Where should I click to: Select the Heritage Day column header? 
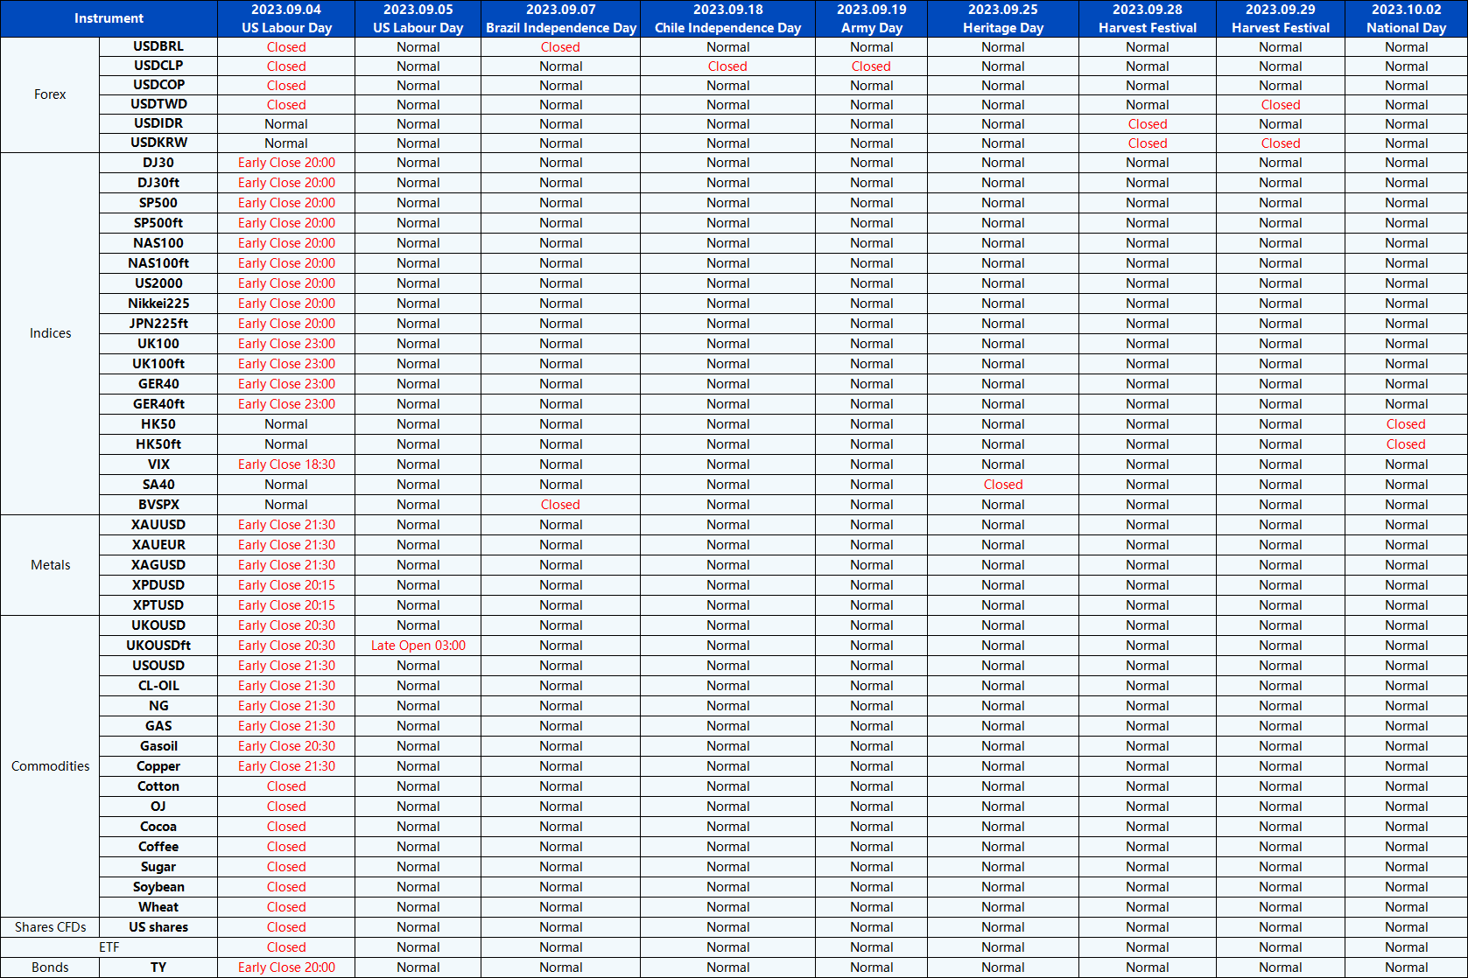[1002, 18]
